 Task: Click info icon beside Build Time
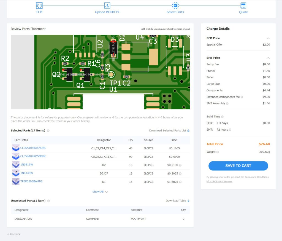222,117
